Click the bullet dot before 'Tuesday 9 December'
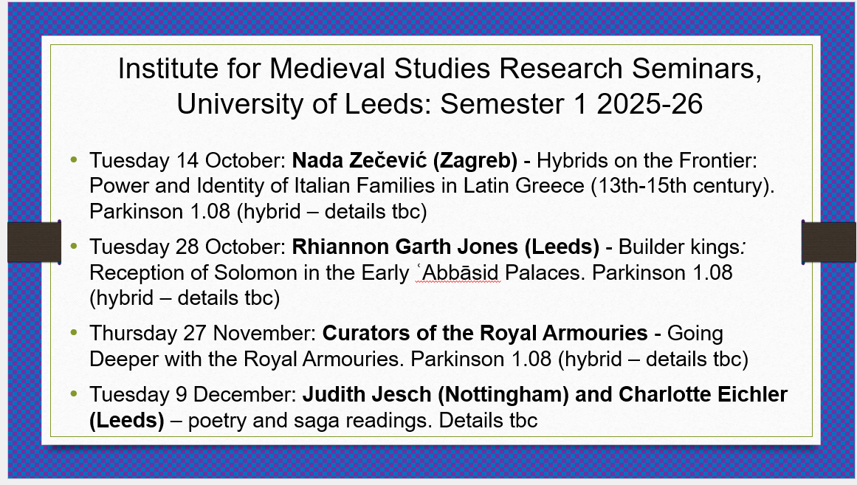This screenshot has width=857, height=485. click(x=73, y=393)
